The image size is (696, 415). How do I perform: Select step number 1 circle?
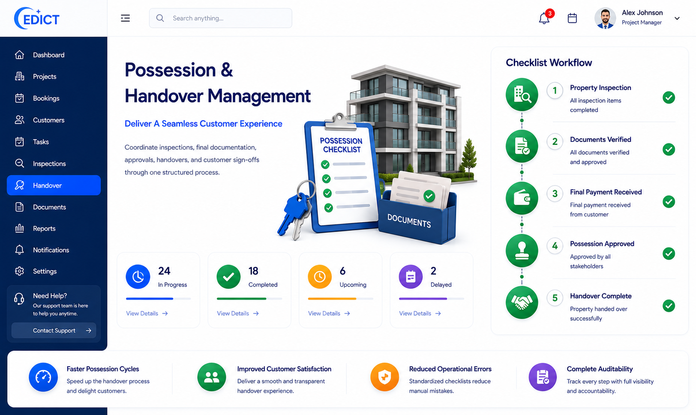[555, 90]
